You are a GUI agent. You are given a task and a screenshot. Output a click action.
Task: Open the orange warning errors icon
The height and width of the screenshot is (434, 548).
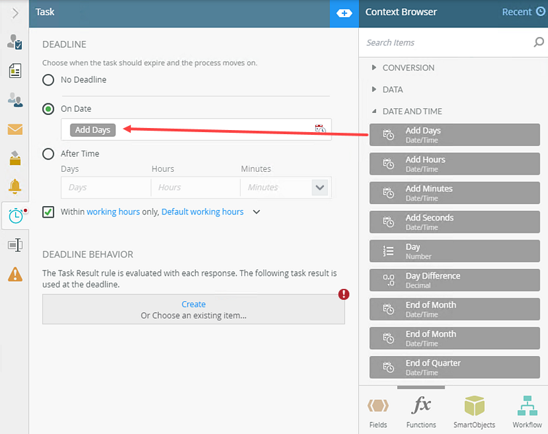click(x=14, y=274)
